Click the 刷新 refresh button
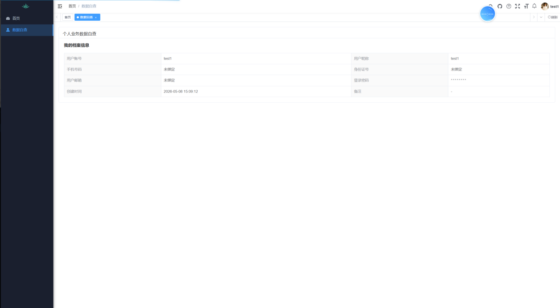The image size is (560, 308). [x=552, y=17]
